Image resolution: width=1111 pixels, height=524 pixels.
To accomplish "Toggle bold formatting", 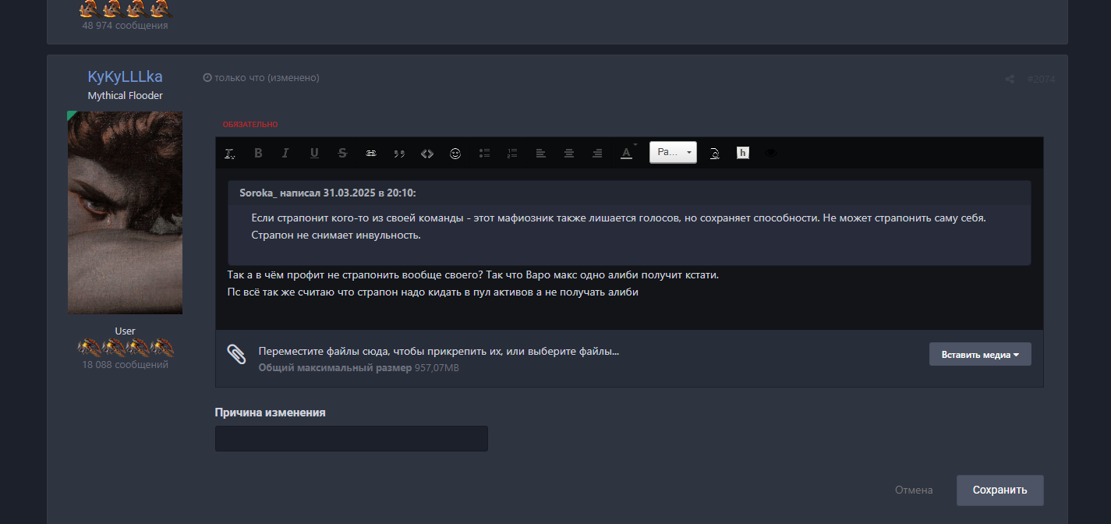I will coord(258,154).
